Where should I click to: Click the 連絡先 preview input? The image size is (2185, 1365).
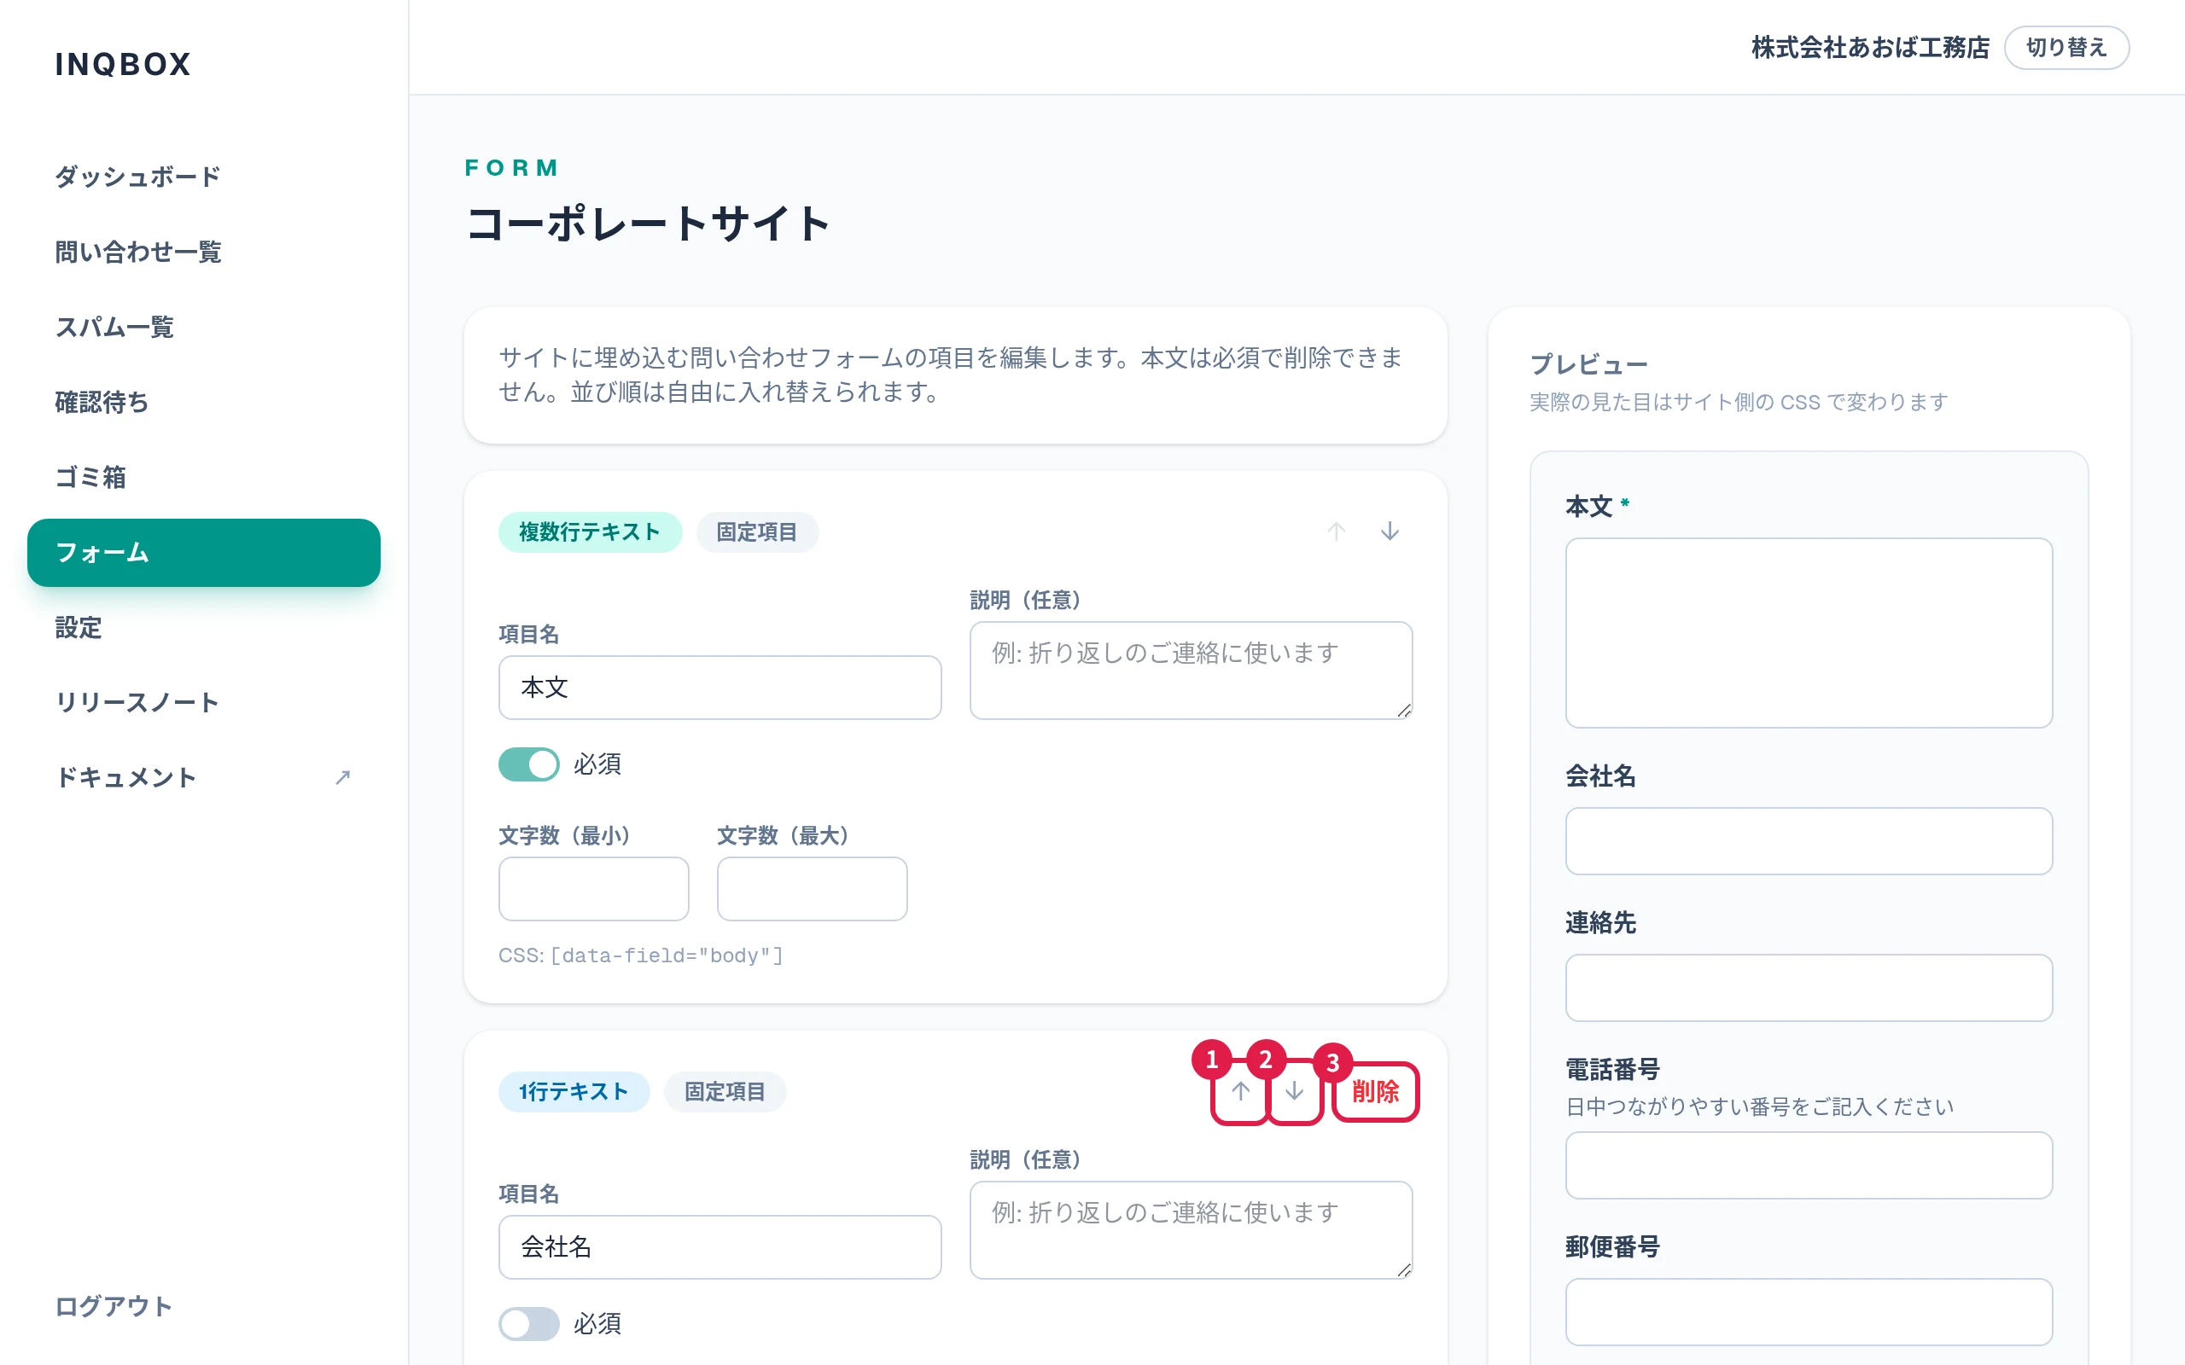pyautogui.click(x=1809, y=988)
